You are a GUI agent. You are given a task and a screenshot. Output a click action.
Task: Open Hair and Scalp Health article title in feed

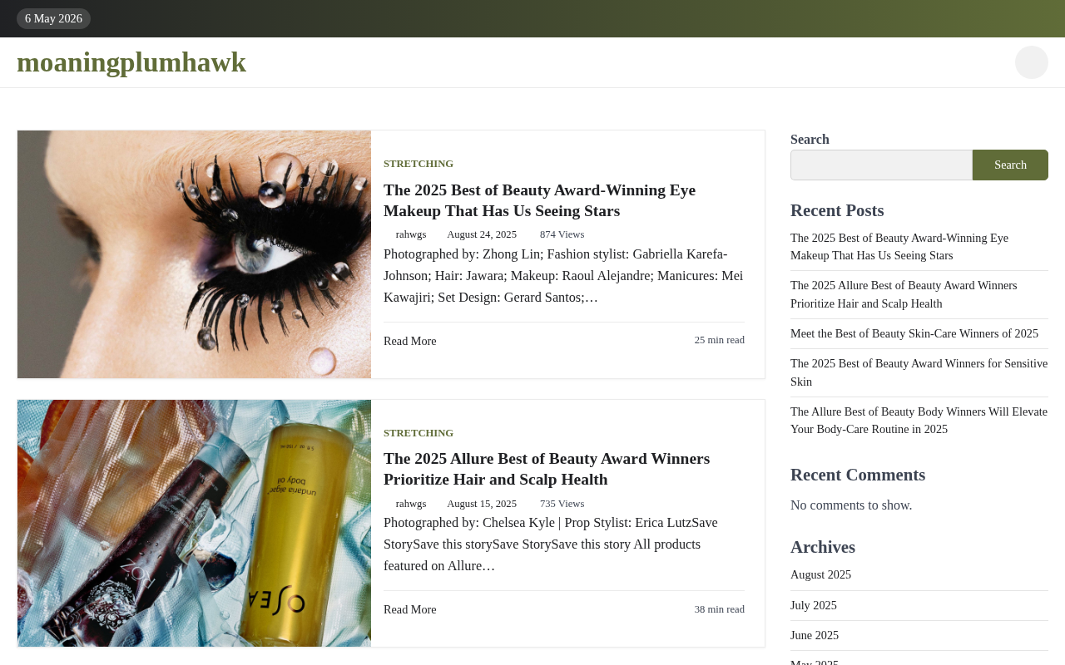(x=547, y=469)
